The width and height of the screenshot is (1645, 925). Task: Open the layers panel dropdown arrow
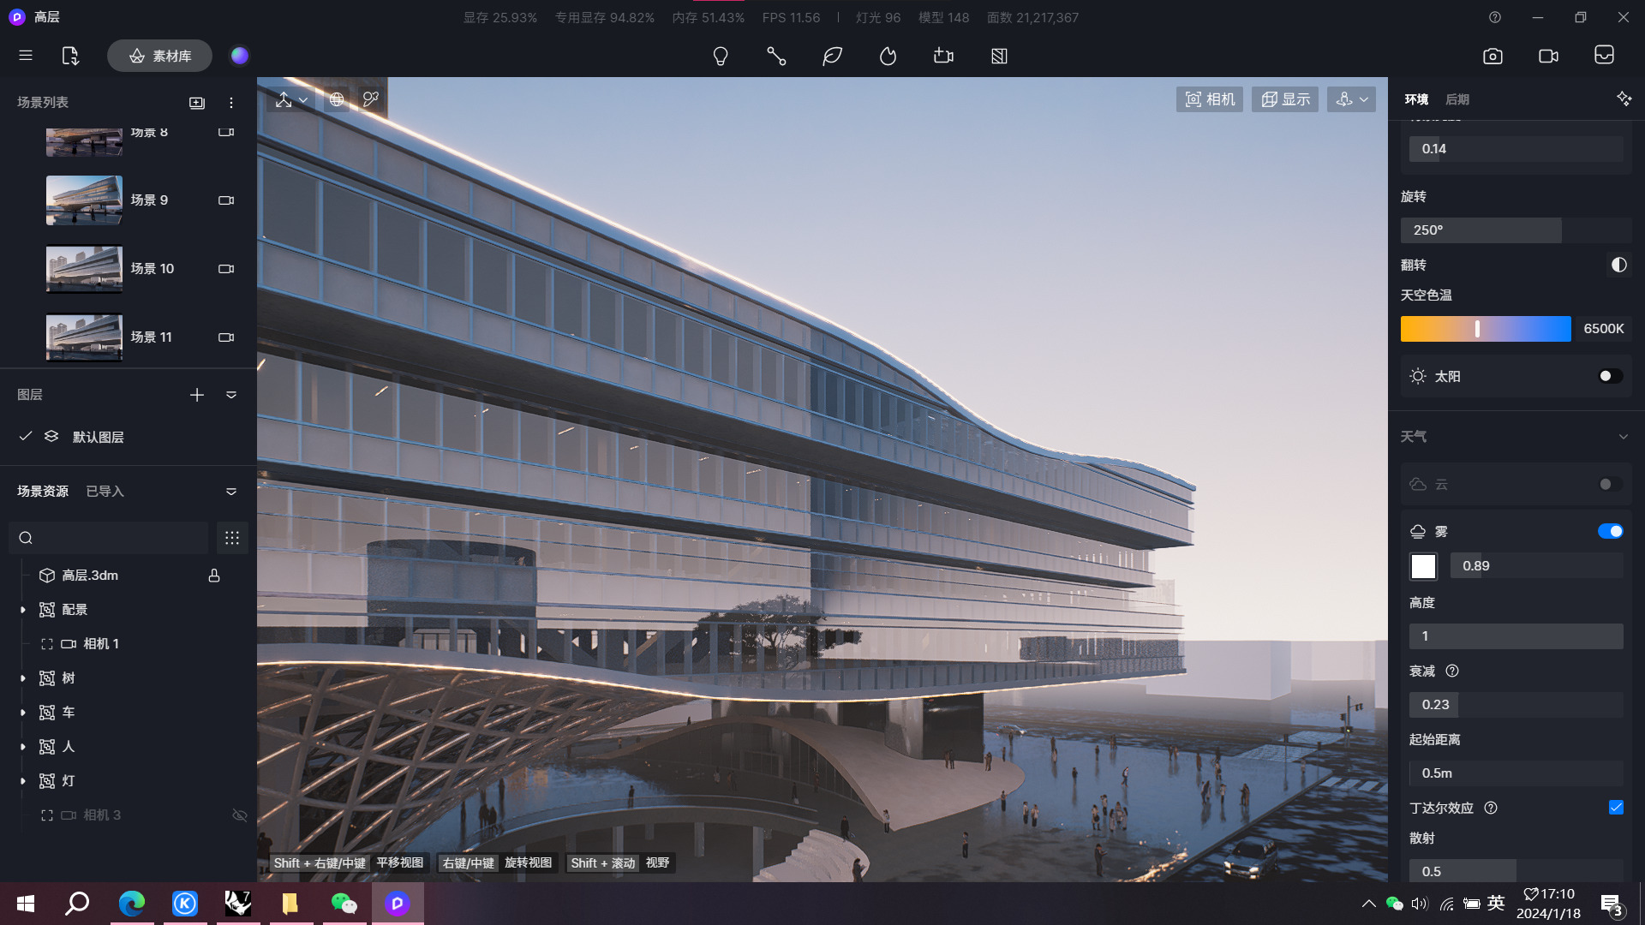coord(231,395)
